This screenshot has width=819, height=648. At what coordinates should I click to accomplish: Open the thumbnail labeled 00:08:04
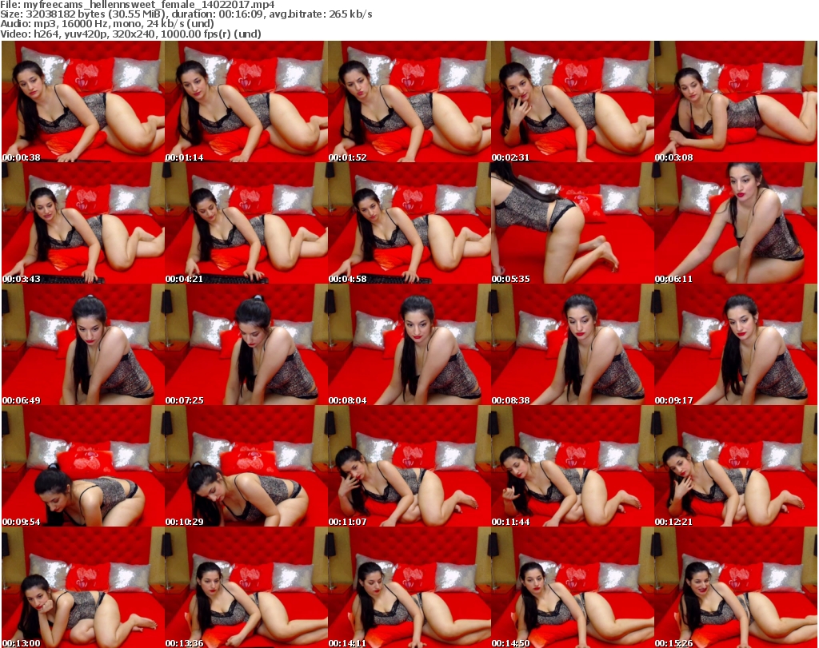pos(409,344)
